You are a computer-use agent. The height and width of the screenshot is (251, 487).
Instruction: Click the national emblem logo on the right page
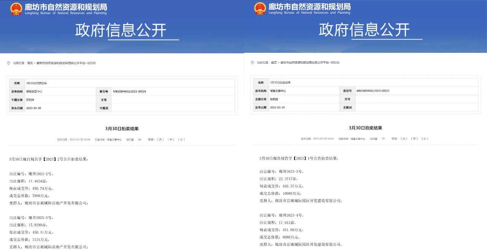click(x=260, y=9)
